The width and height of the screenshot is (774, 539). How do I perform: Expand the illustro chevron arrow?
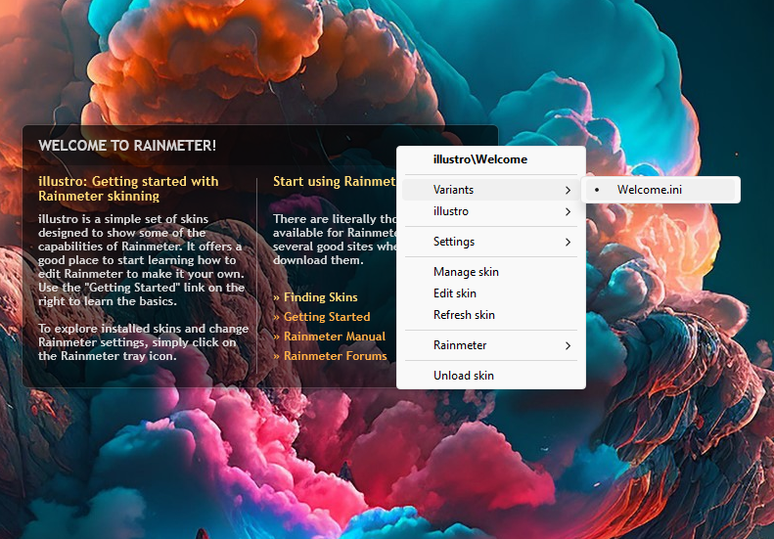[x=568, y=211]
